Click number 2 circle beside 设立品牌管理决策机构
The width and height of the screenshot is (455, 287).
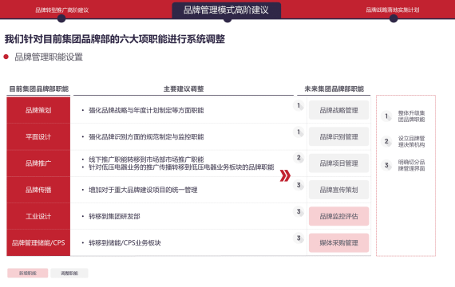click(x=386, y=141)
